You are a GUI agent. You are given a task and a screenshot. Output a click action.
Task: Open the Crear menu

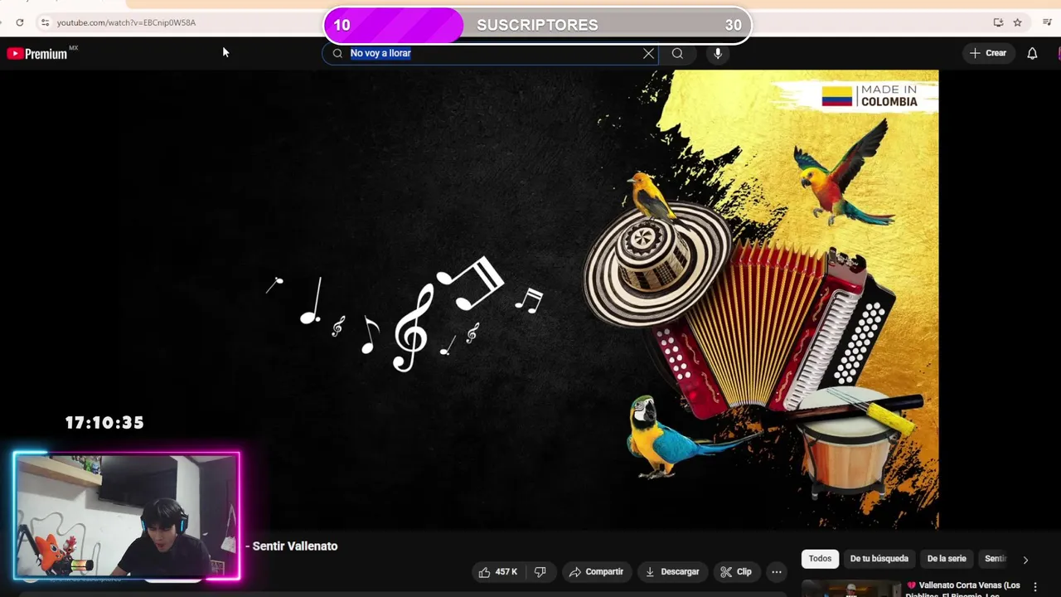coord(988,53)
